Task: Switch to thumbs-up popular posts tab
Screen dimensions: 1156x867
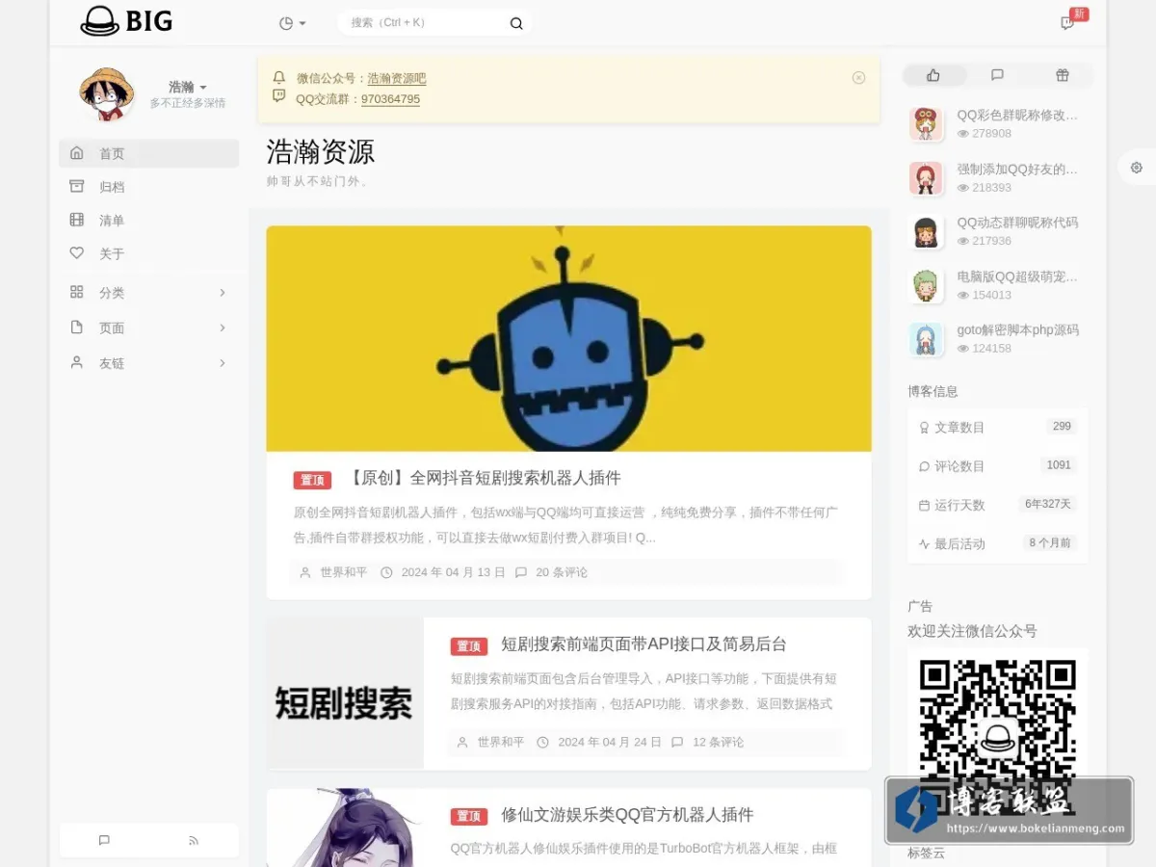Action: pos(933,75)
